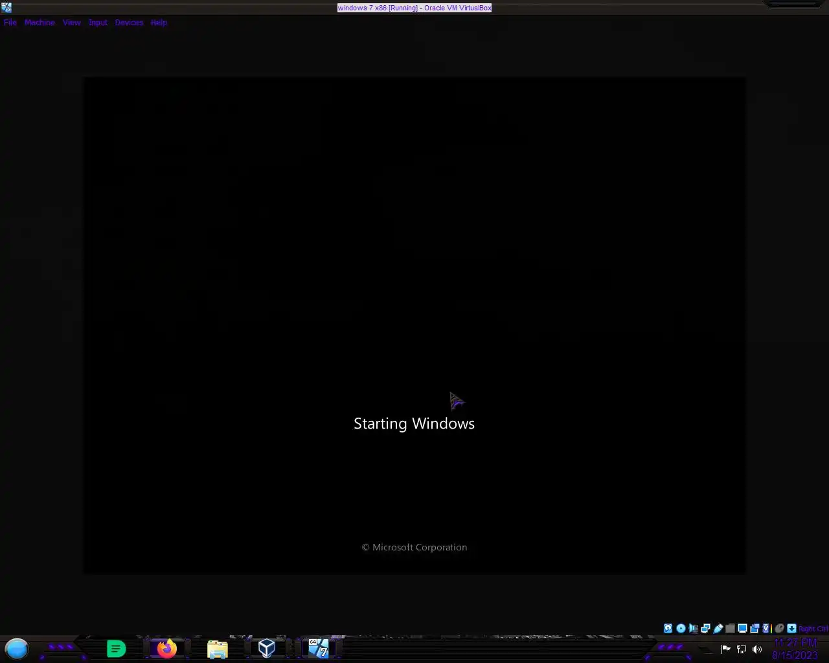Image resolution: width=829 pixels, height=663 pixels.
Task: Open the Machine menu
Action: pos(40,23)
